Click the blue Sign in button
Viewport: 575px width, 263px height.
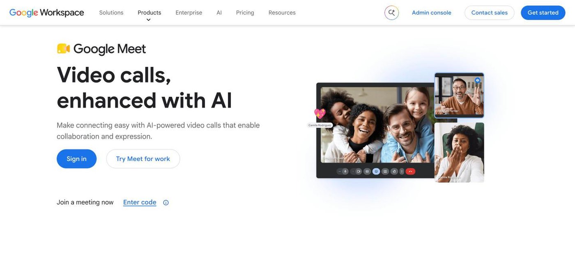click(x=77, y=159)
